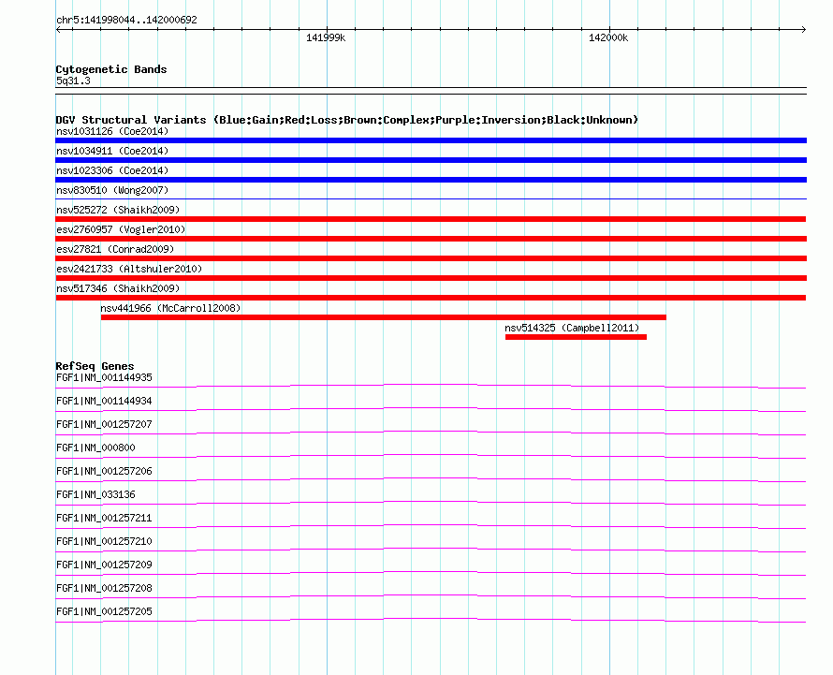Screen dimensions: 833x675
Task: Click the magenta gene line under FGF1|NM_001257205
Action: click(431, 619)
